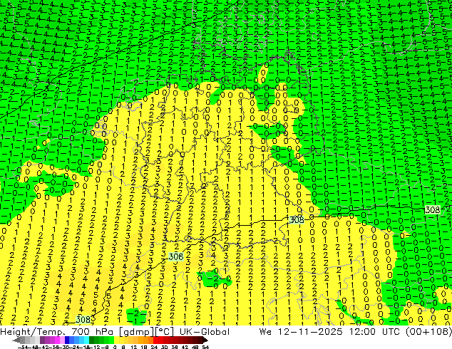Click the '[°C]' unit label
Screen dimensions: 452x349
(165, 332)
